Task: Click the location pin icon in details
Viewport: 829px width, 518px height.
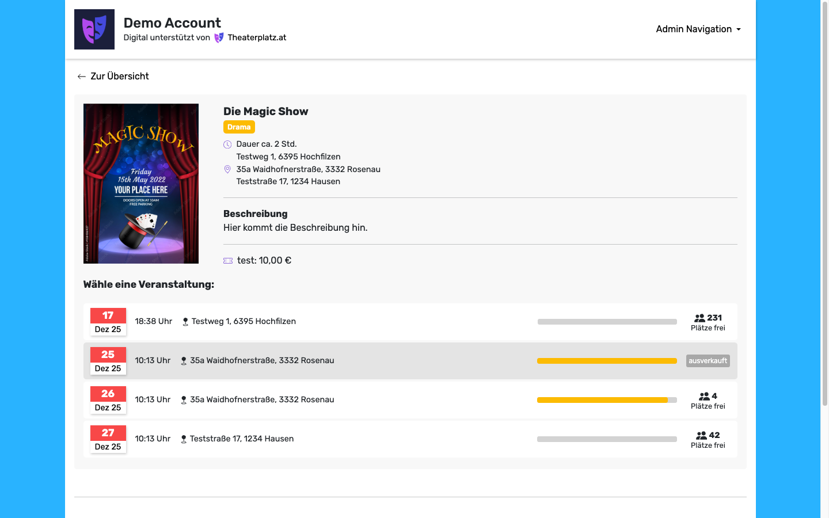Action: click(x=227, y=170)
